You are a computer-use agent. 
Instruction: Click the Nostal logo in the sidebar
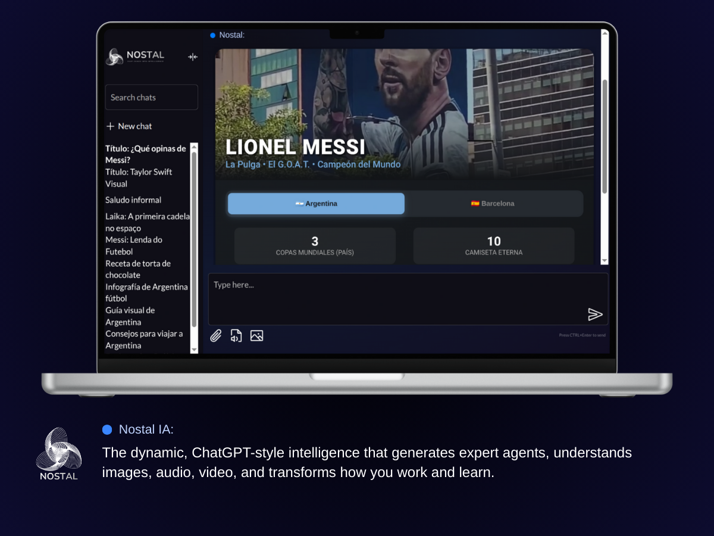pyautogui.click(x=135, y=57)
